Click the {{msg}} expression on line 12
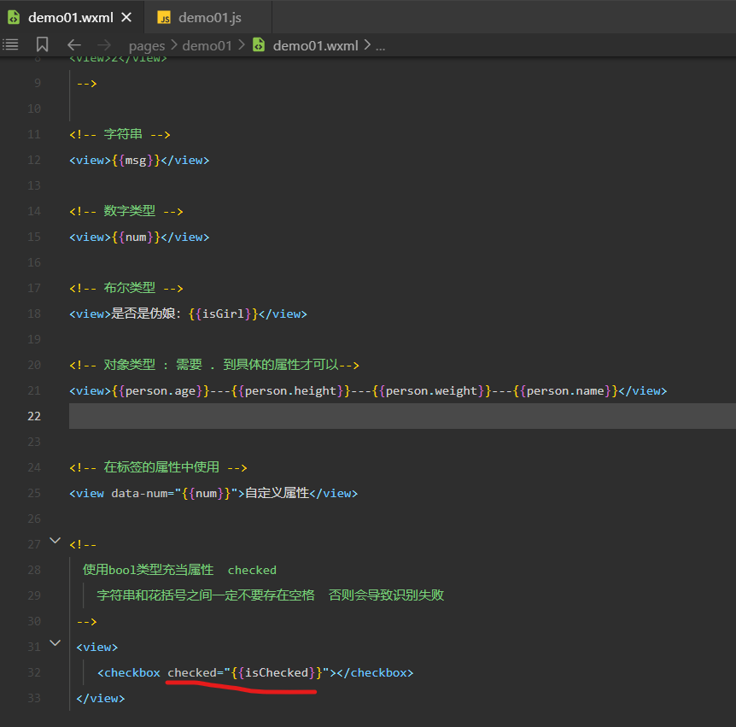Viewport: 736px width, 727px height. tap(136, 160)
